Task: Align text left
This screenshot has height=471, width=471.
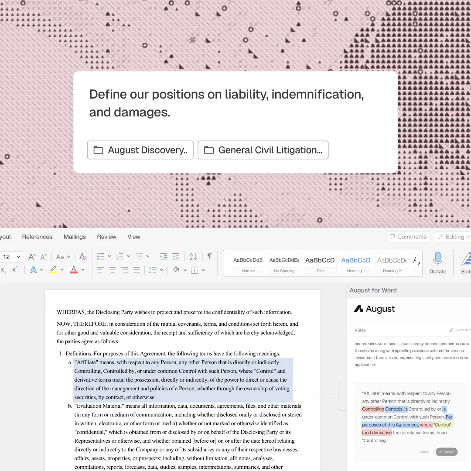Action: click(100, 270)
